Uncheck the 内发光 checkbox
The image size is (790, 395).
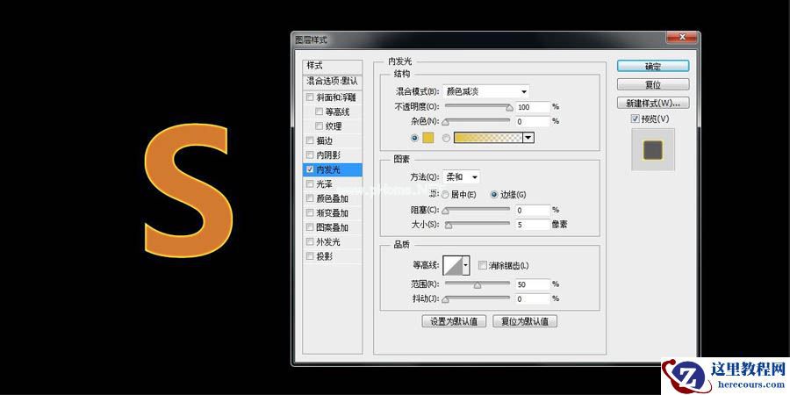310,169
